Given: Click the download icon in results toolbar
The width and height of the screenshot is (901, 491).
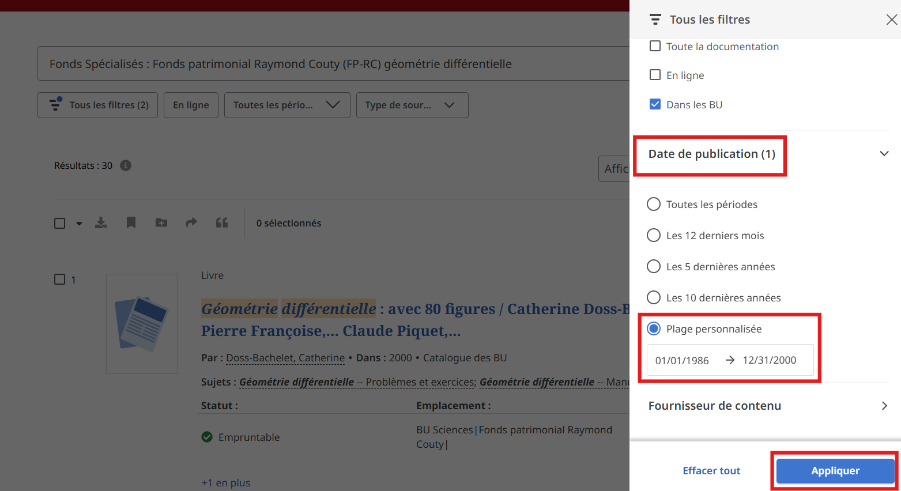Looking at the screenshot, I should coord(101,223).
